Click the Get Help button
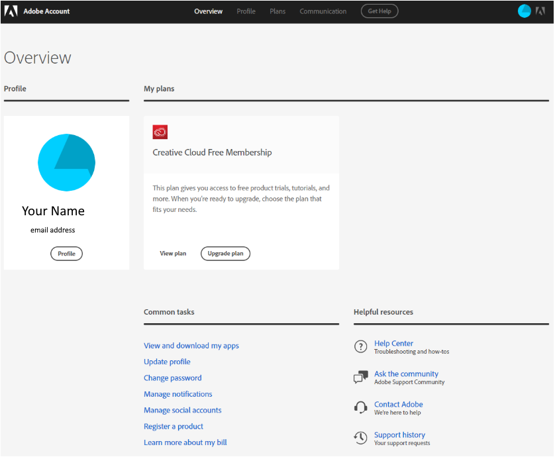The height and width of the screenshot is (457, 555). [379, 11]
